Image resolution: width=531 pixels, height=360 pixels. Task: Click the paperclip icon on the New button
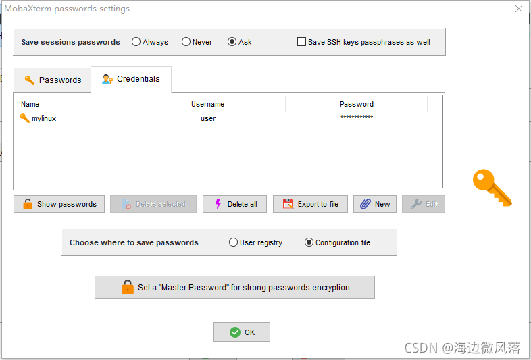(365, 204)
